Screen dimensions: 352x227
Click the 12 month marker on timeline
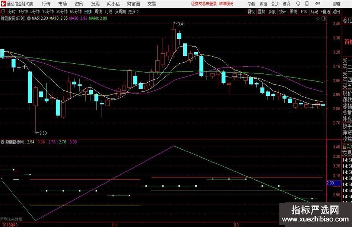coord(237,225)
